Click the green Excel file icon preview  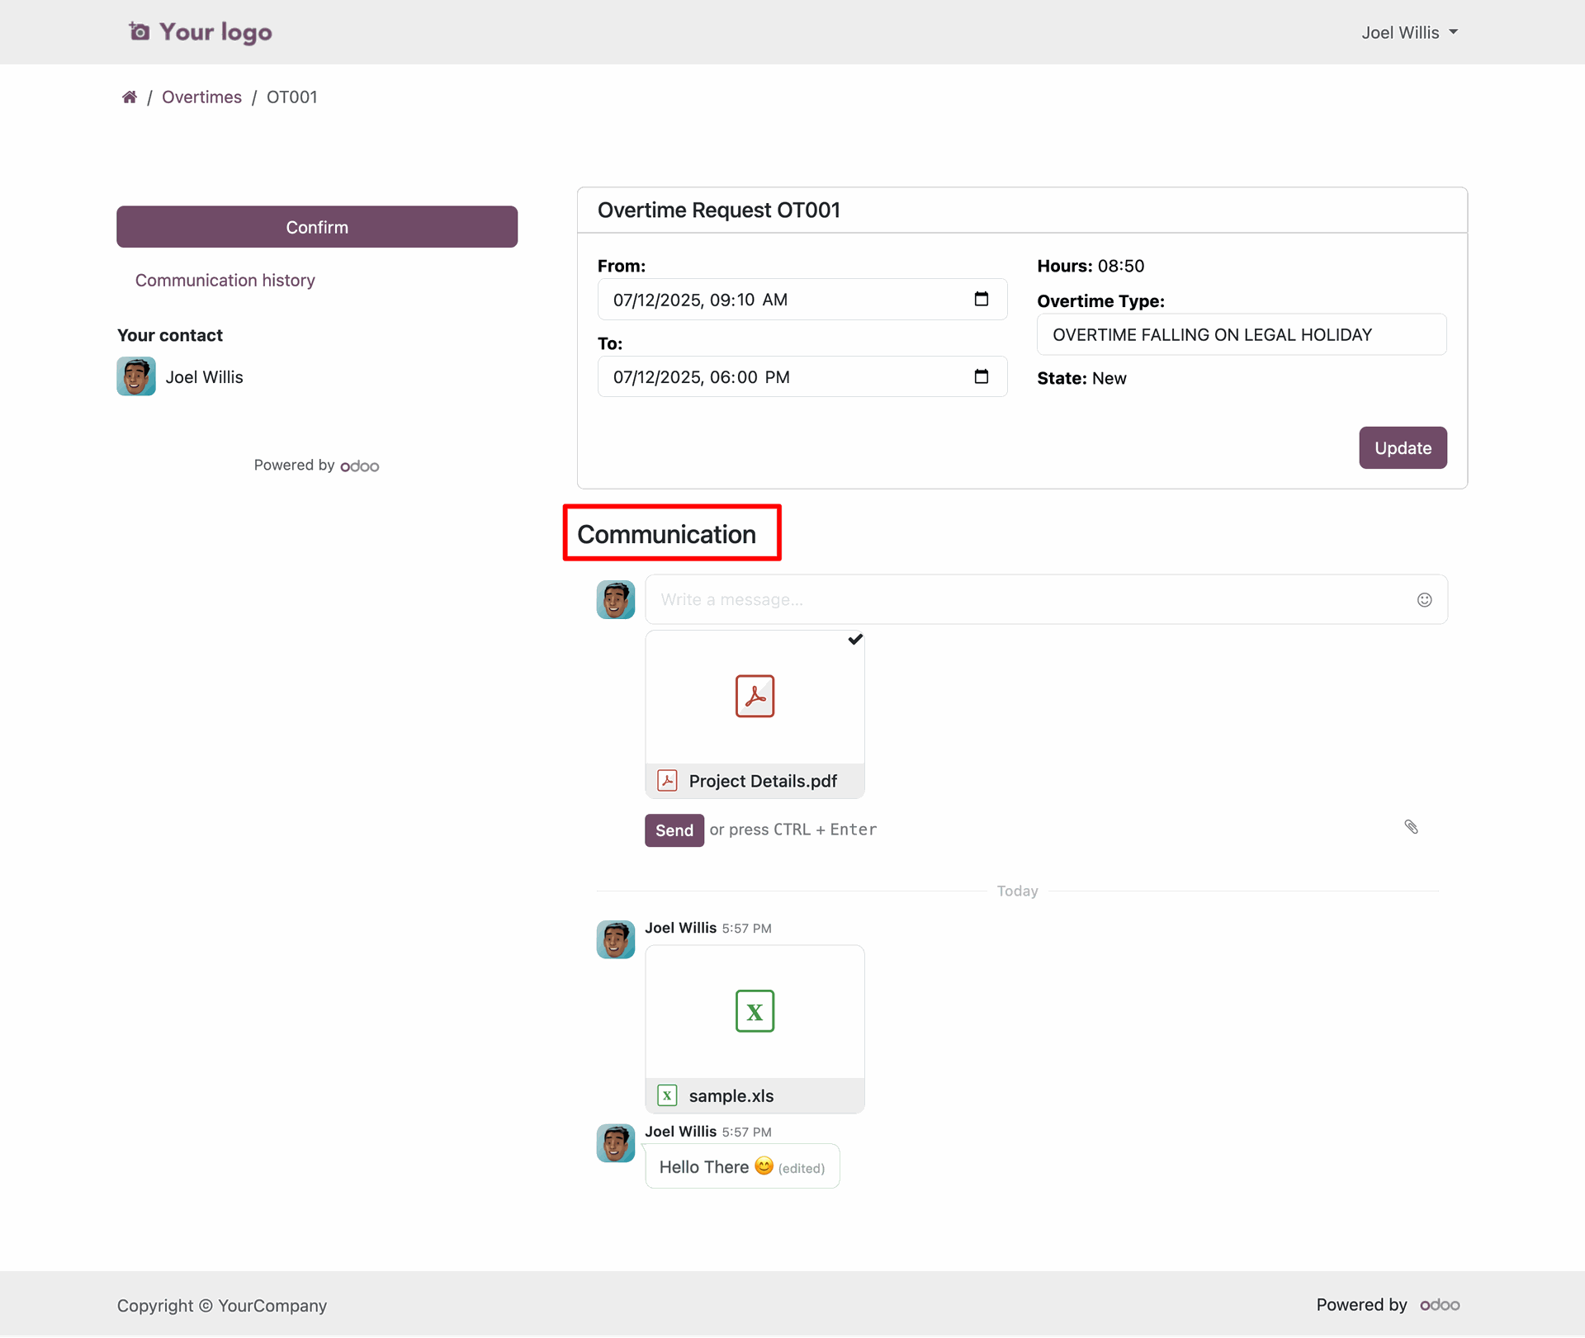point(755,1011)
